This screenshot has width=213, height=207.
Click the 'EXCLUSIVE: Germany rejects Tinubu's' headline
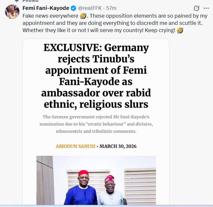coord(96,53)
